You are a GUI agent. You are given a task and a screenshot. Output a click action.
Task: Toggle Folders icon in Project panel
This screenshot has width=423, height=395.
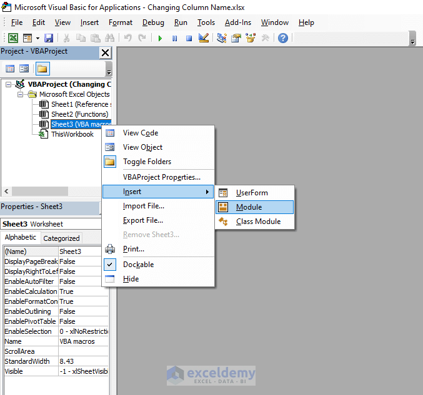[42, 69]
